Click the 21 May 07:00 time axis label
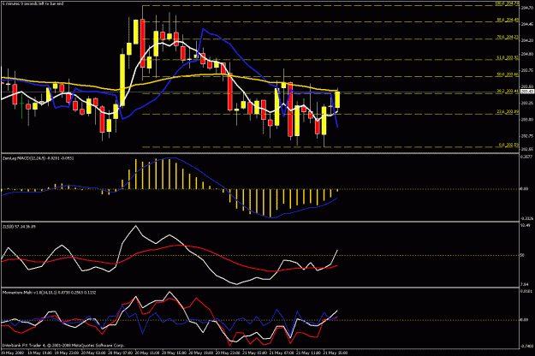This screenshot has height=356, width=535. 282,353
